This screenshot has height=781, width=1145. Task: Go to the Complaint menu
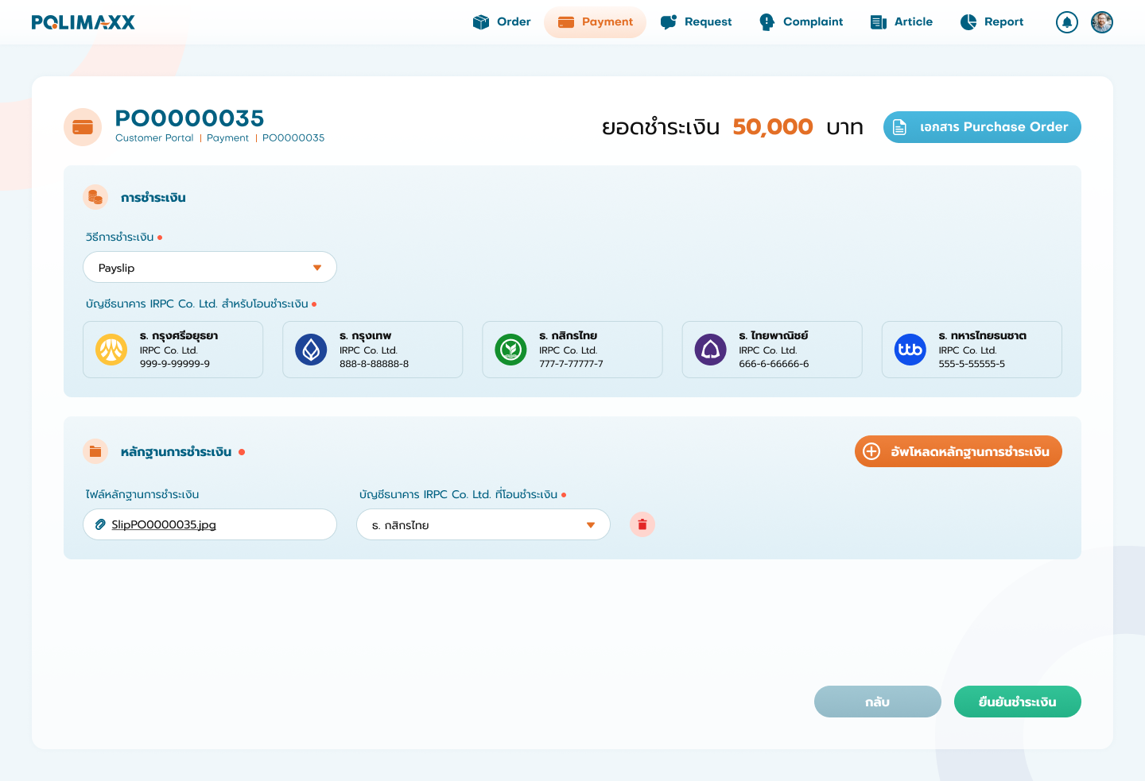click(x=801, y=22)
